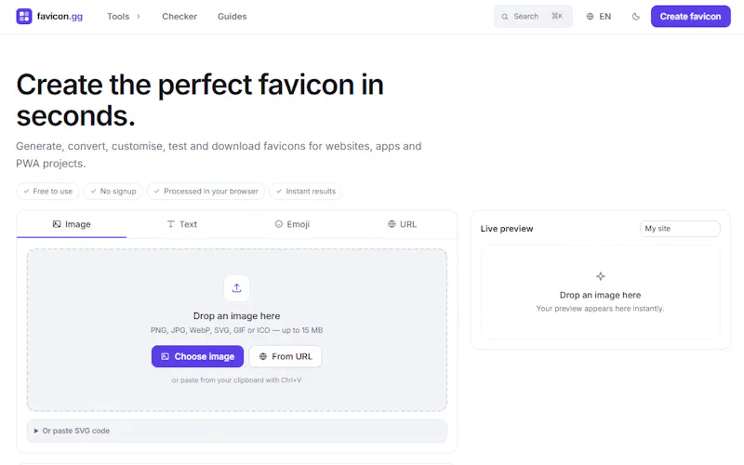Toggle dark mode with the moon icon
The width and height of the screenshot is (744, 465).
(636, 17)
